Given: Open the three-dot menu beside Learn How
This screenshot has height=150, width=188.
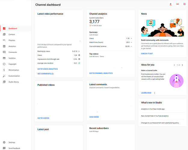Looking at the screenshot, I should coord(155,93).
